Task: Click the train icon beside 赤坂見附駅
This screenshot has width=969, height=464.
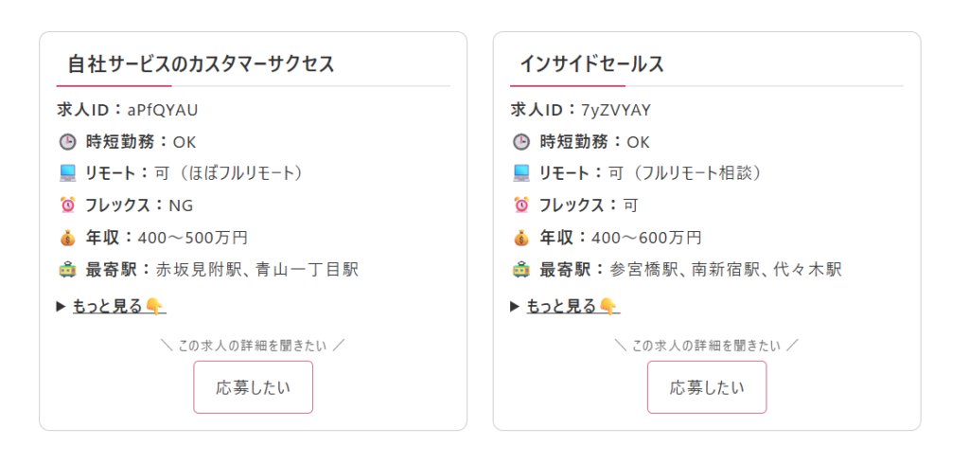Action: 66,270
